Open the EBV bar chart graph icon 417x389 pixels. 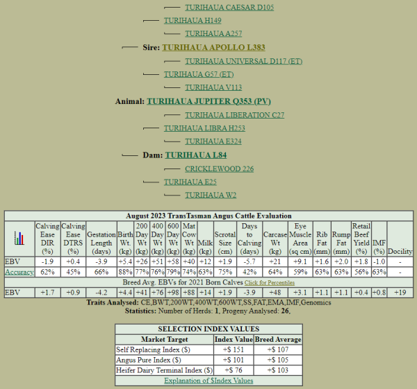pos(19,239)
